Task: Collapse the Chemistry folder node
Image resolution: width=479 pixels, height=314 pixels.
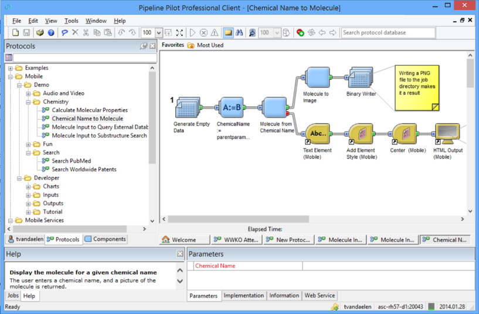Action: click(28, 102)
